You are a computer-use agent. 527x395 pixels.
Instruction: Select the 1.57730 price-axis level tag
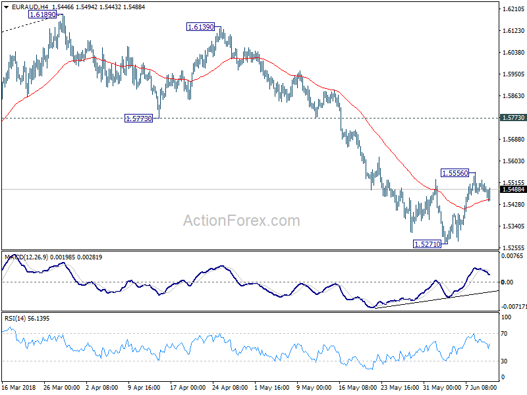(x=513, y=118)
